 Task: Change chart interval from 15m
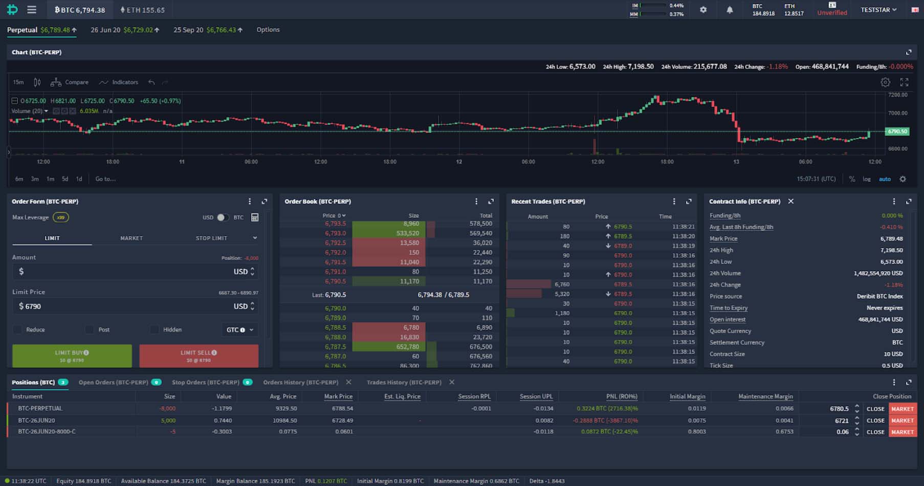(x=18, y=82)
